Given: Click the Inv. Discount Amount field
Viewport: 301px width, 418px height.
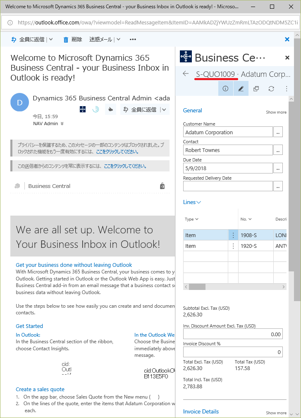Looking at the screenshot, I should pyautogui.click(x=233, y=334).
